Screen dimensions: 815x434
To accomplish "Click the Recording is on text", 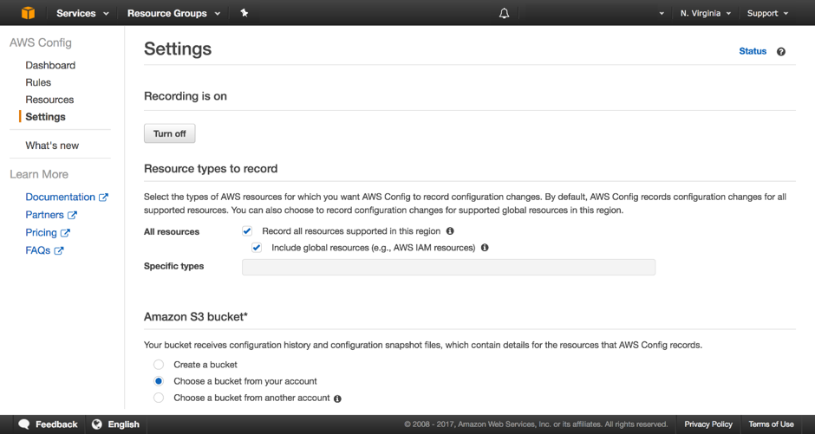I will pyautogui.click(x=186, y=96).
